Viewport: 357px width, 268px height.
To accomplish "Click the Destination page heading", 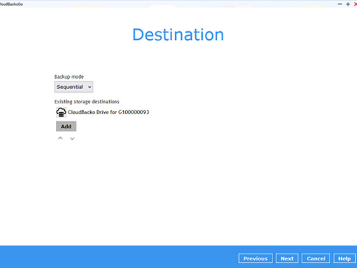I will 178,34.
